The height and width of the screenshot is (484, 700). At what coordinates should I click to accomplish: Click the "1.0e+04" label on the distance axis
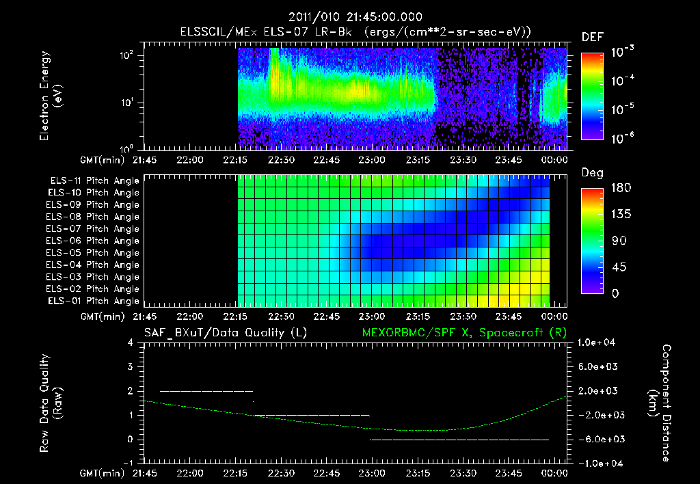[x=596, y=342]
